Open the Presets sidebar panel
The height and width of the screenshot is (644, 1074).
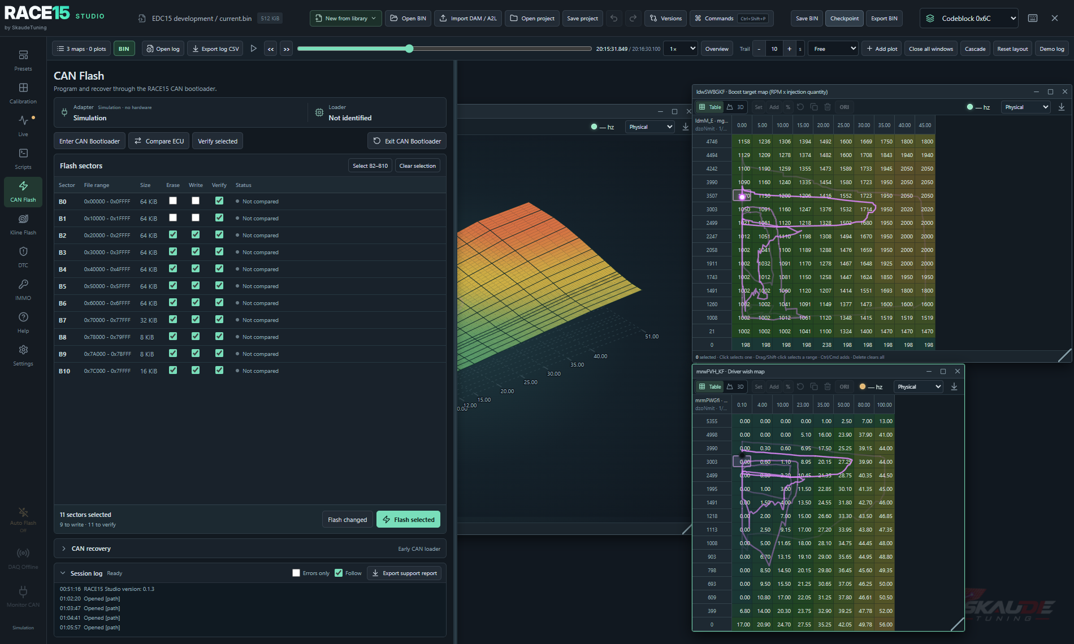click(23, 60)
